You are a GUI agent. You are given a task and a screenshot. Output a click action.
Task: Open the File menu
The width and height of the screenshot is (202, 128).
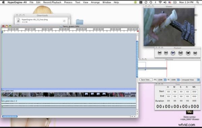[31, 2]
